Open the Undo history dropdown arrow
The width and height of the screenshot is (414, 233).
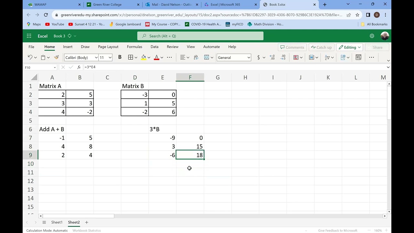[35, 58]
